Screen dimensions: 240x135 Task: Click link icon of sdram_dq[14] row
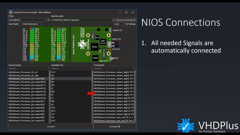click(x=132, y=111)
